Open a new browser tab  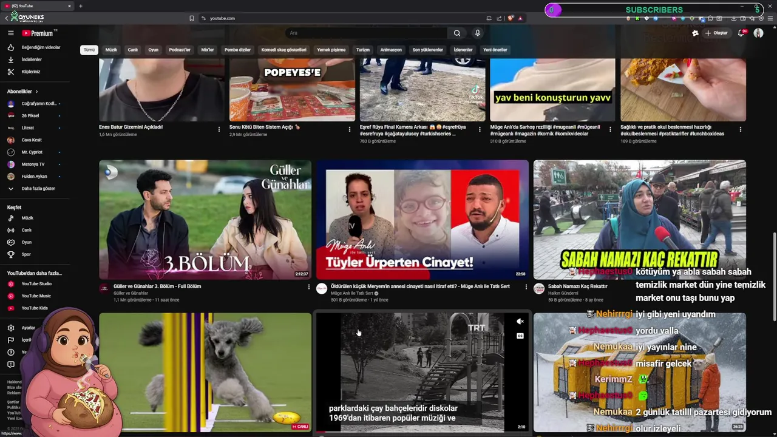(80, 6)
